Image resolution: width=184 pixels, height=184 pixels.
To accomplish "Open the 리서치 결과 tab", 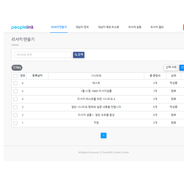I will pos(157,27).
